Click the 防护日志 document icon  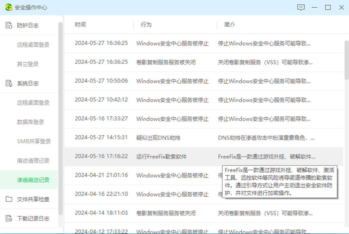pos(9,25)
